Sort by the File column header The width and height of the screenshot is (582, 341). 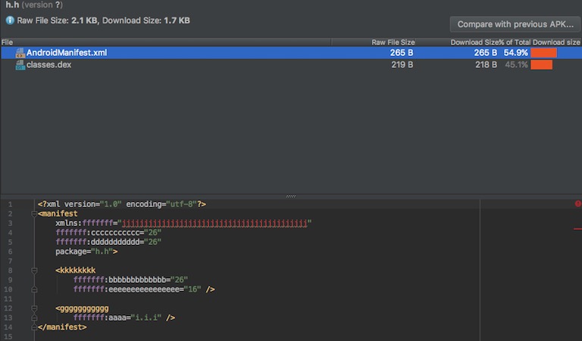[x=8, y=42]
